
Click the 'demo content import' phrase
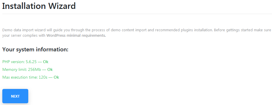point(131,30)
